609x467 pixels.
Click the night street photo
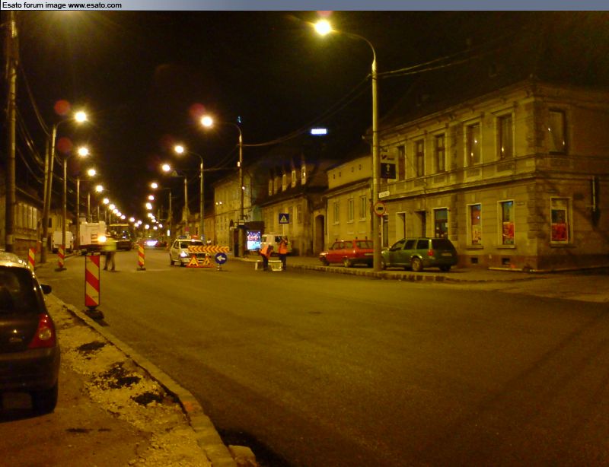pyautogui.click(x=304, y=239)
